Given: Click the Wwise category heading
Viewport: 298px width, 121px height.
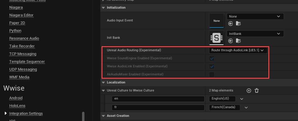Looking at the screenshot, I should click(14, 88).
